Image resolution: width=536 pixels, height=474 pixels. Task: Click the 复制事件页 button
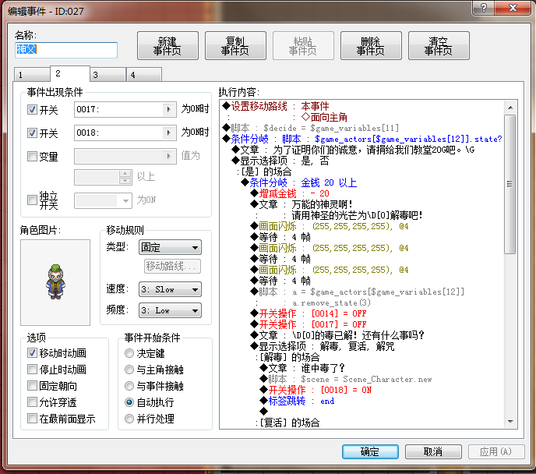pos(235,46)
